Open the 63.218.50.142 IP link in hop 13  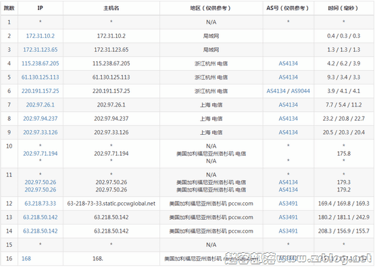pyautogui.click(x=40, y=217)
